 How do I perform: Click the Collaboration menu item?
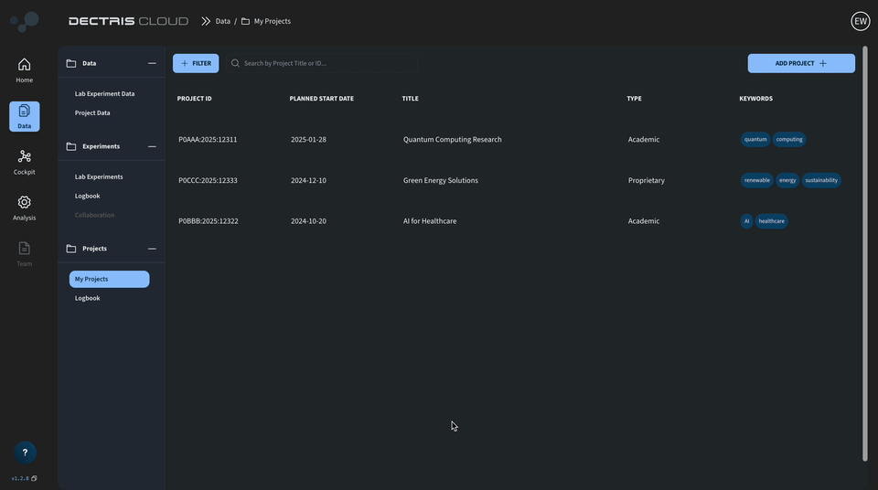94,215
